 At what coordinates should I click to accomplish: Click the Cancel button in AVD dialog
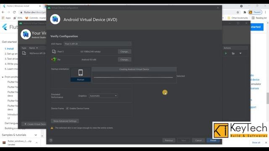pyautogui.click(x=198, y=141)
